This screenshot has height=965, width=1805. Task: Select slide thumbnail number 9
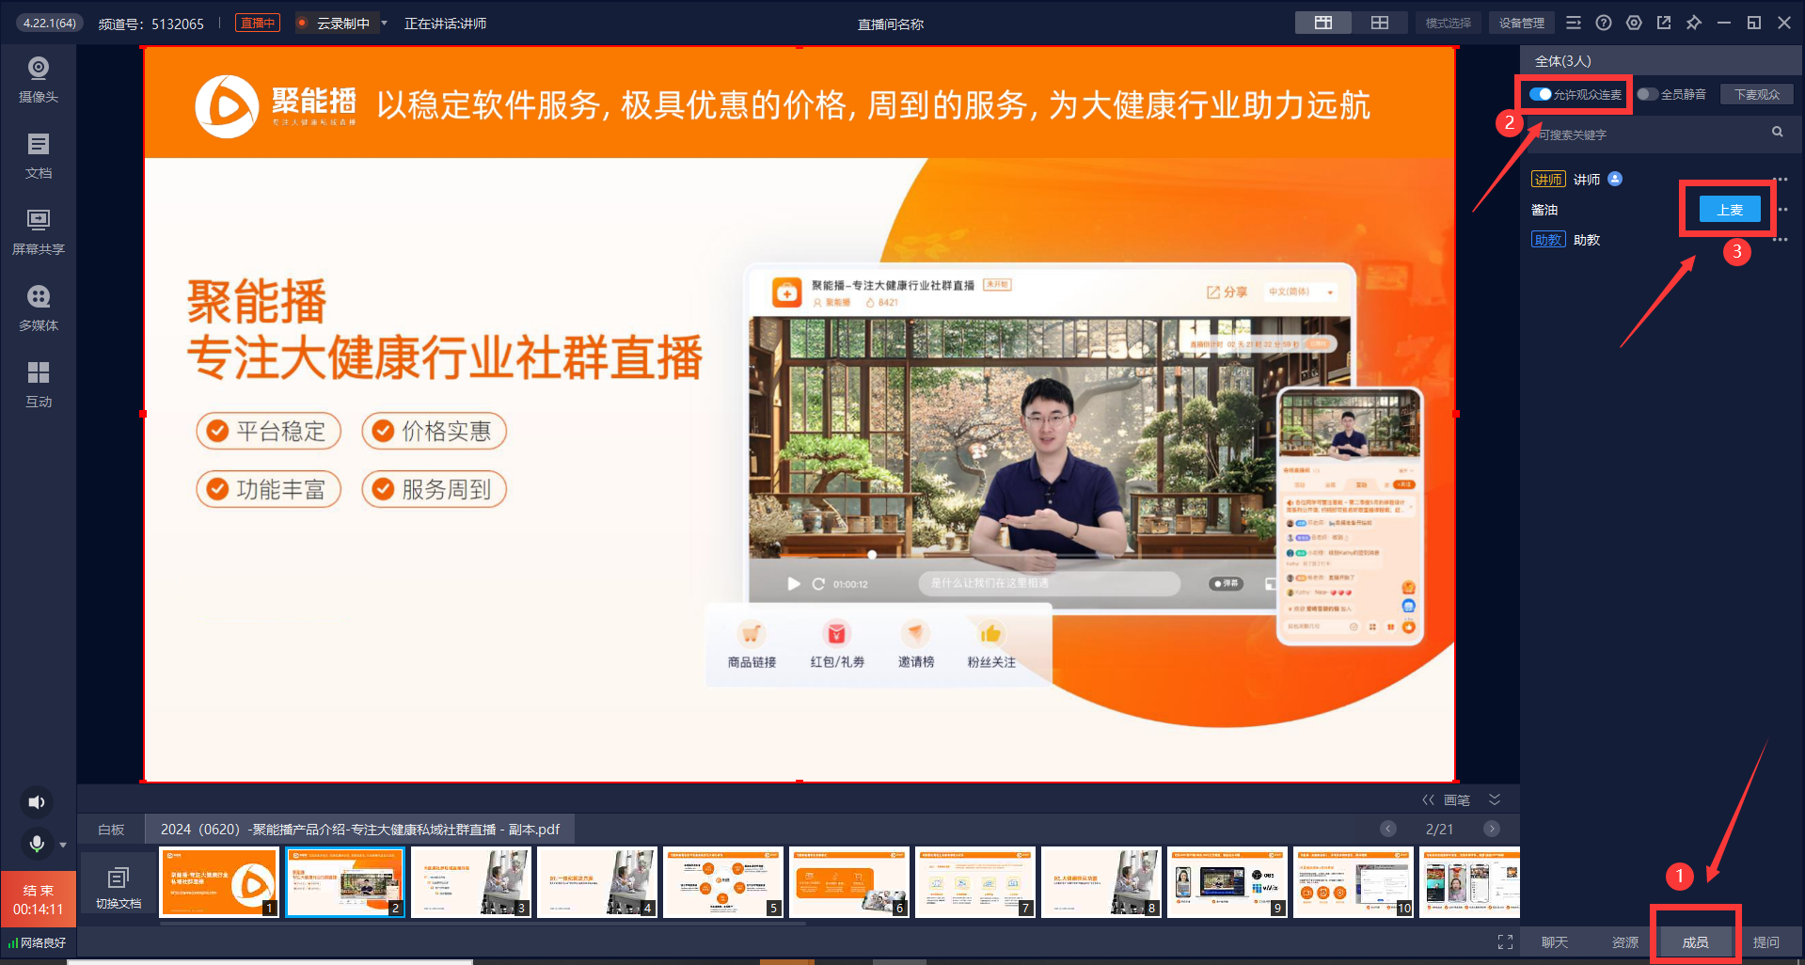[1227, 882]
